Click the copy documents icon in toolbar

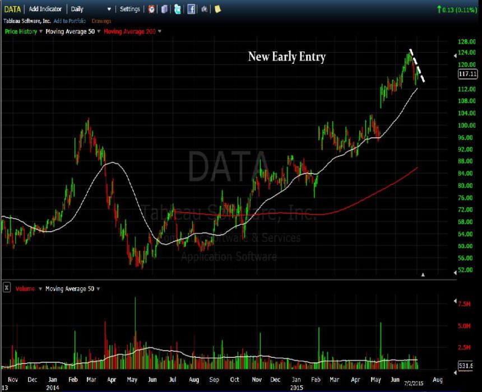coord(164,9)
